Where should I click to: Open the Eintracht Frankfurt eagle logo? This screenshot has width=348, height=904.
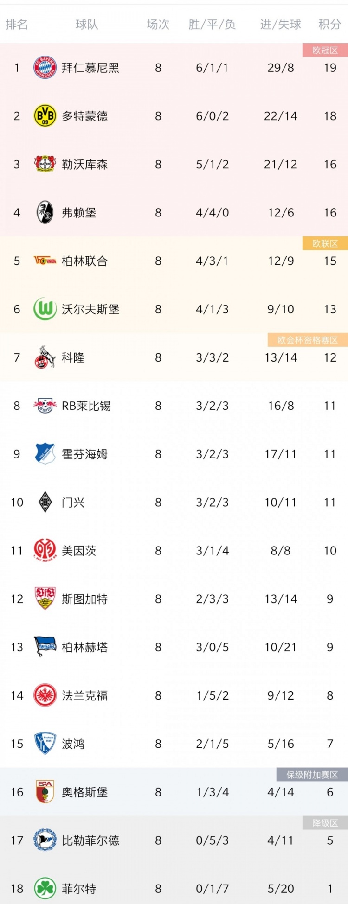(45, 695)
